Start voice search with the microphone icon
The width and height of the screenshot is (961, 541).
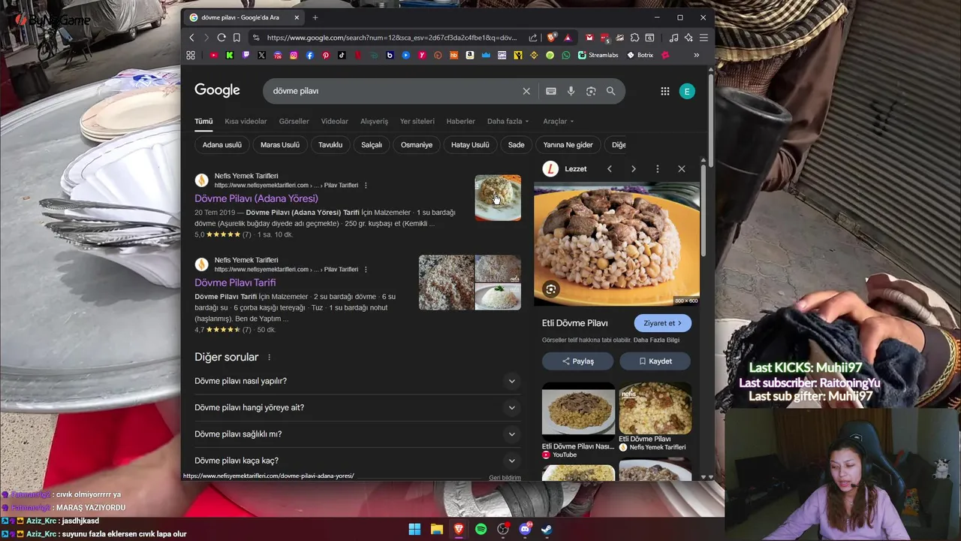(x=571, y=91)
